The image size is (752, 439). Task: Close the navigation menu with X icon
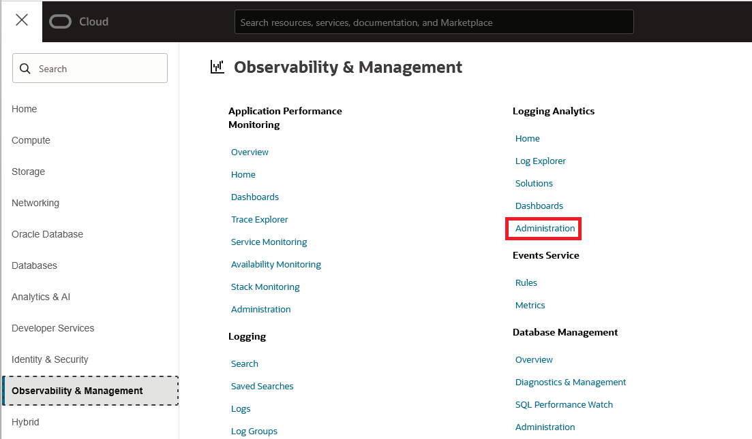click(x=22, y=20)
